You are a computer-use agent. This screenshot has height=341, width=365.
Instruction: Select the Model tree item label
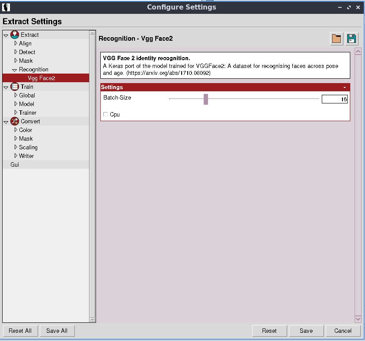tap(26, 104)
